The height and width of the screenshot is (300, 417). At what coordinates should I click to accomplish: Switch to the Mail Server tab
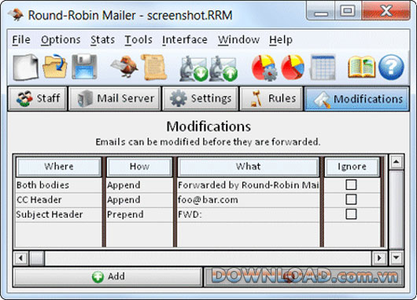point(115,98)
